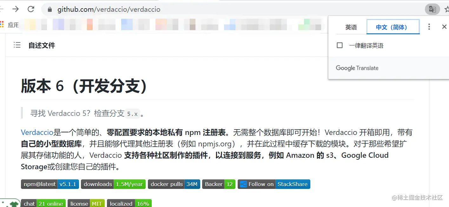449x207 pixels.
Task: Click the bookmark star icon
Action: (x=447, y=9)
